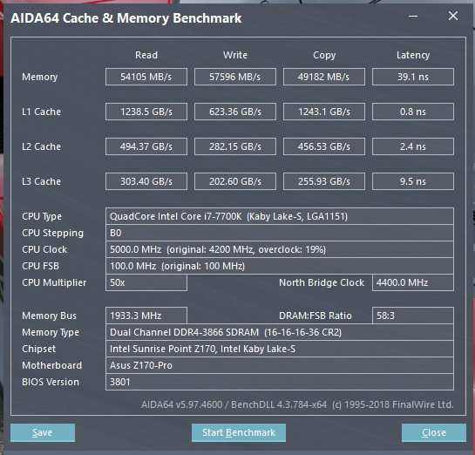Select L2 Cache Write 282.15 GB/s

pos(235,146)
